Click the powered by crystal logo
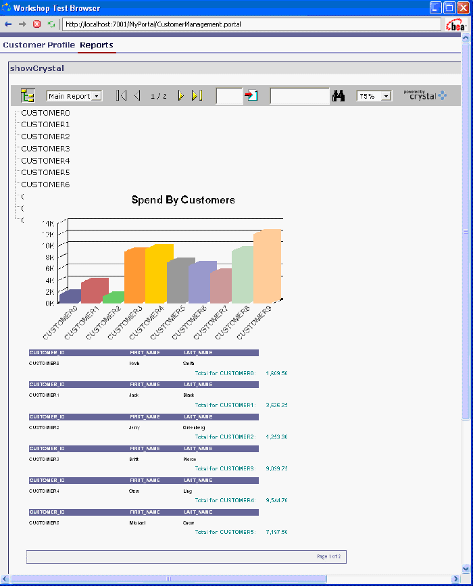The height and width of the screenshot is (586, 473). [x=425, y=95]
